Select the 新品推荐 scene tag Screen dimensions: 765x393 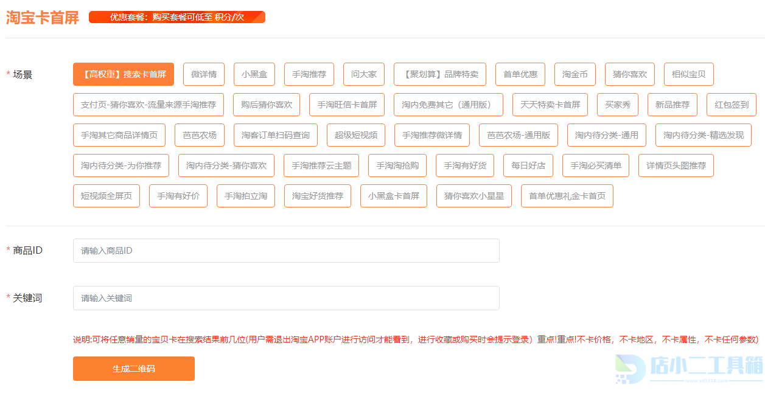pyautogui.click(x=672, y=105)
